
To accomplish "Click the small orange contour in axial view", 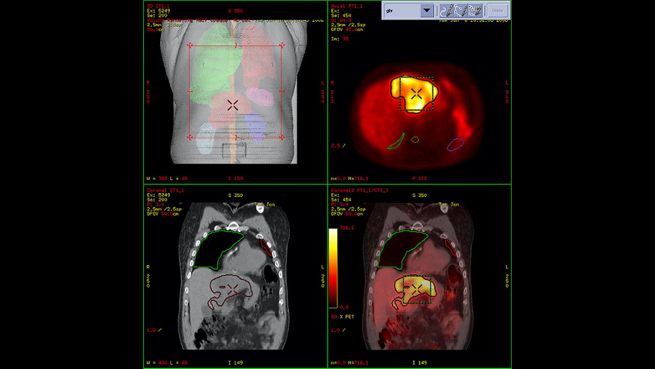I will click(415, 139).
